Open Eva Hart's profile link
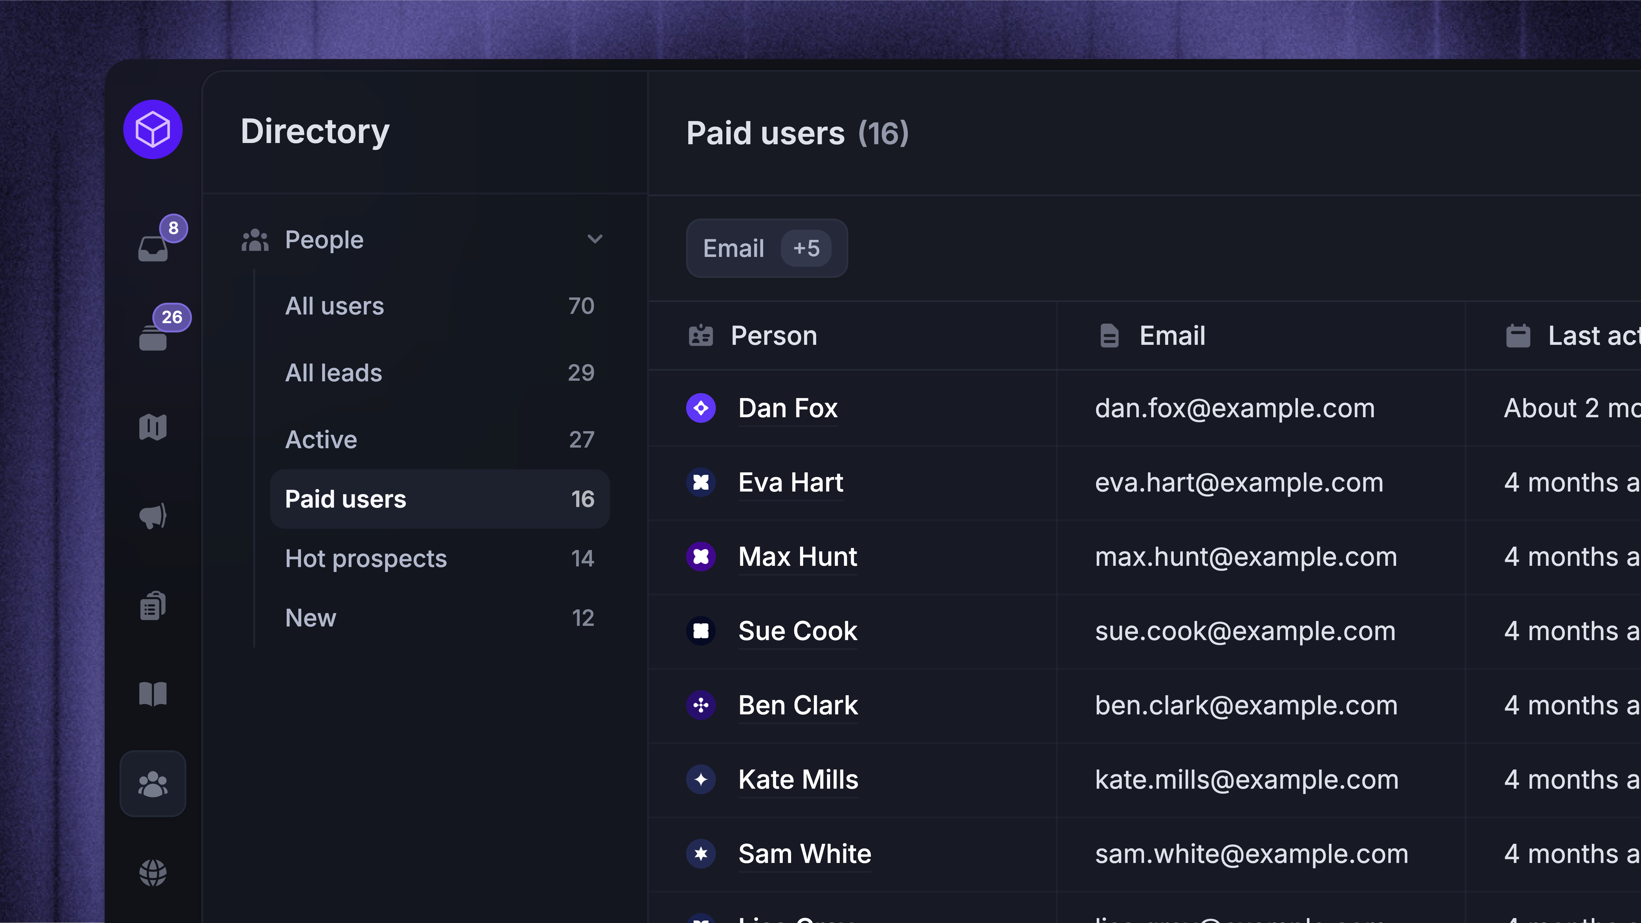The image size is (1641, 923). [790, 482]
